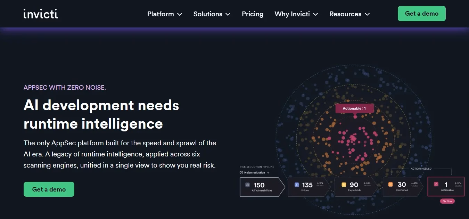Image resolution: width=469 pixels, height=219 pixels.
Task: Click the 10% reduction text
Action: pos(320,184)
